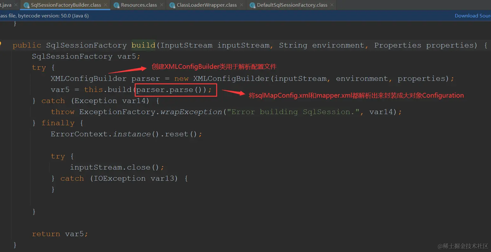
Task: Click the 'public' keyword in the method signature
Action: point(27,45)
